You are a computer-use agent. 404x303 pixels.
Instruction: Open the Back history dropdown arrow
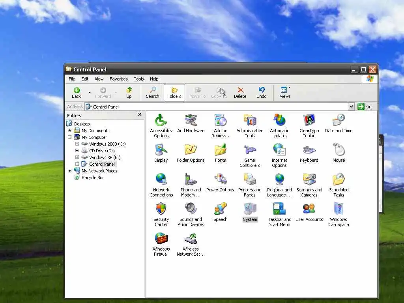(89, 93)
